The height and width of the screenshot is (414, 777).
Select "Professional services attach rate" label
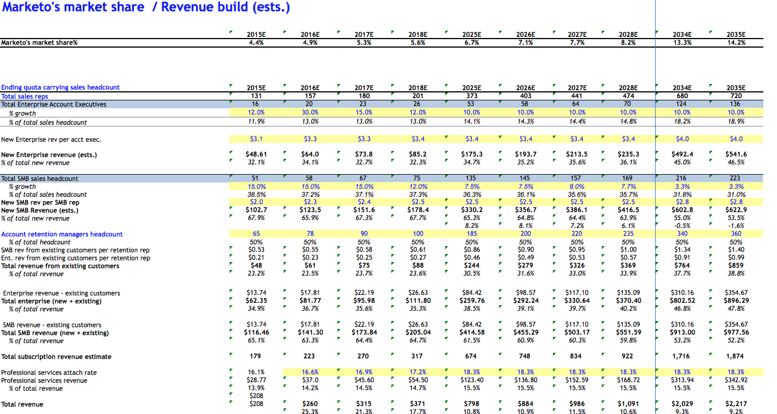pyautogui.click(x=49, y=373)
